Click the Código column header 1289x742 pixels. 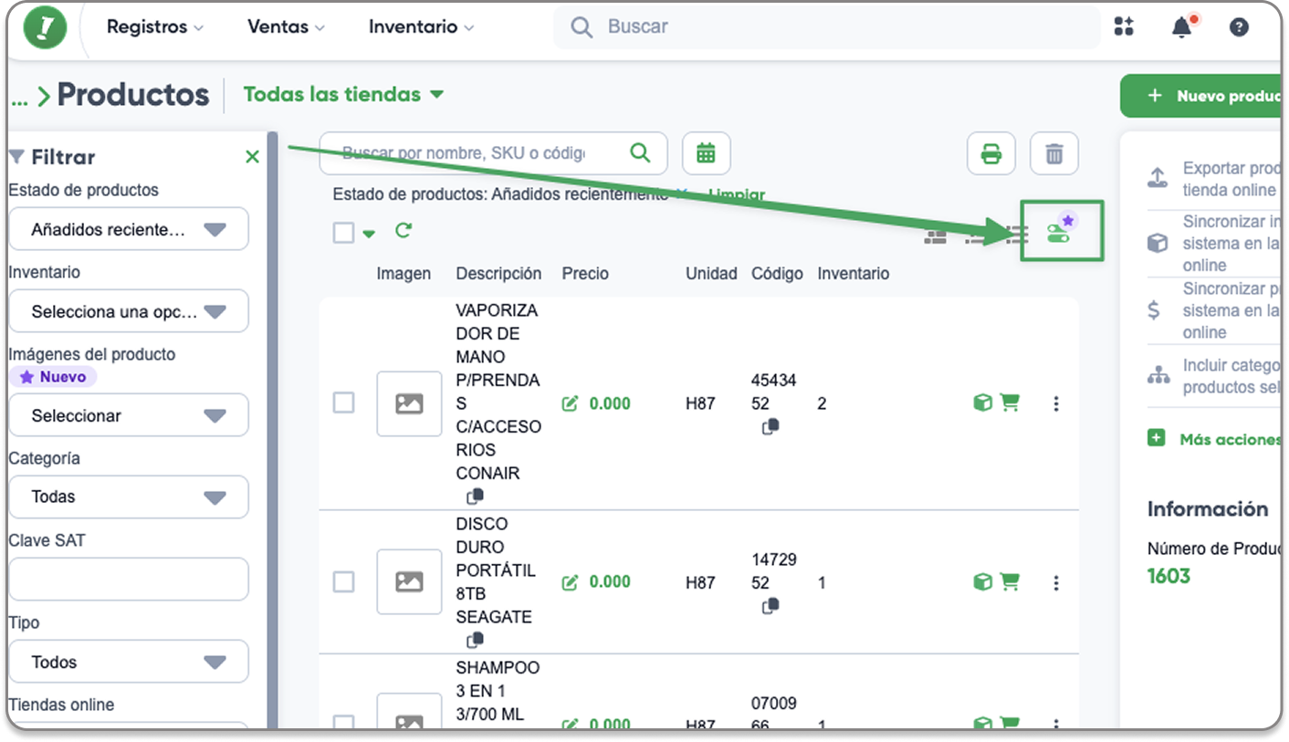click(777, 273)
